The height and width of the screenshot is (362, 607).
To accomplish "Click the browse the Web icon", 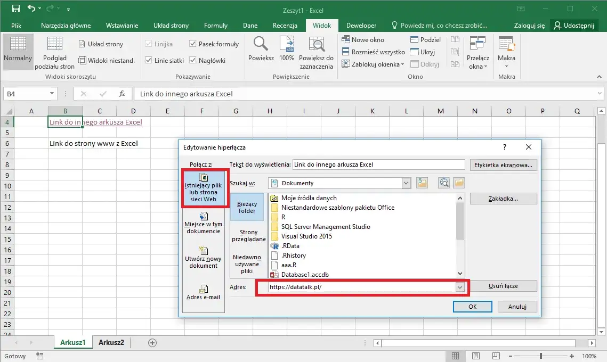I will click(x=443, y=183).
